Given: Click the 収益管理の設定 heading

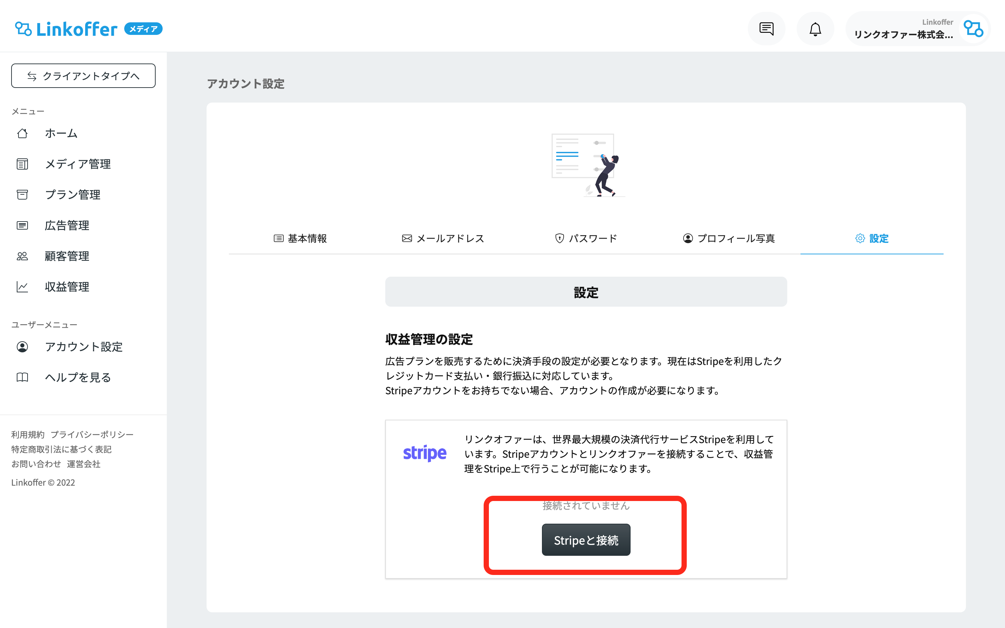Looking at the screenshot, I should [x=429, y=339].
